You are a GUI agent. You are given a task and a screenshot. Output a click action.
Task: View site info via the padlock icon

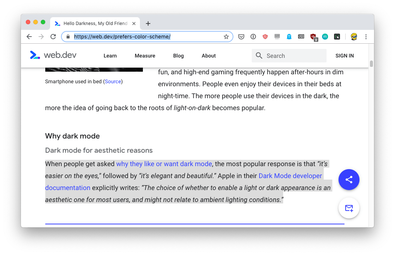[68, 37]
